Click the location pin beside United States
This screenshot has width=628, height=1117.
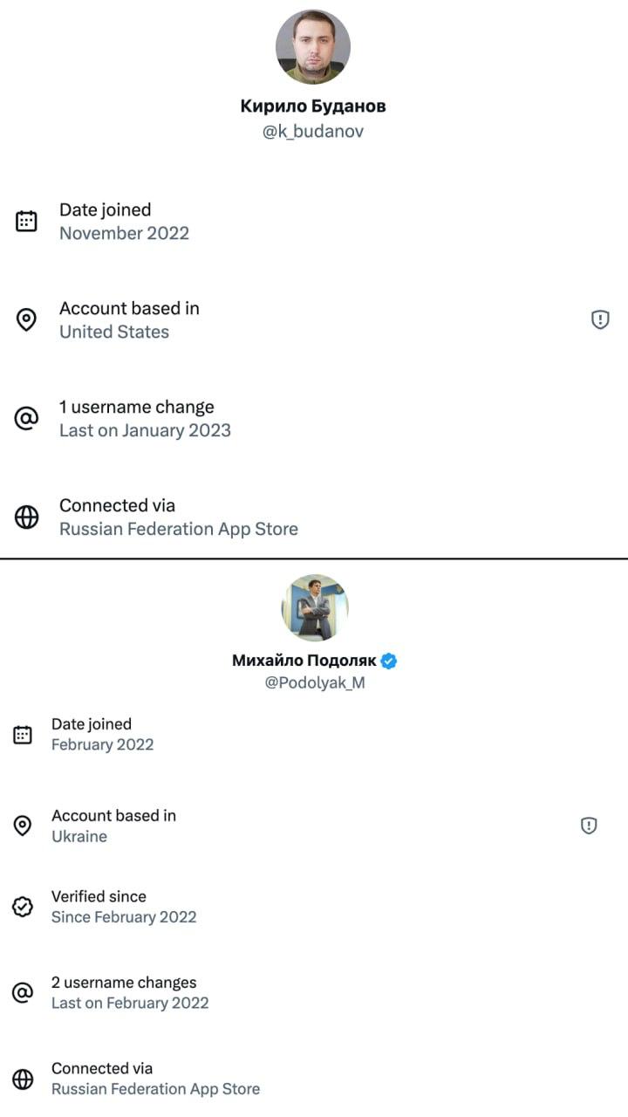[x=27, y=320]
